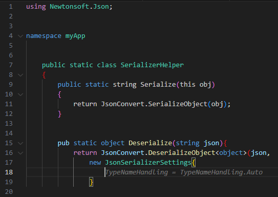Click 'SerializeObject' call on line 11
278x197 pixels.
pos(178,104)
